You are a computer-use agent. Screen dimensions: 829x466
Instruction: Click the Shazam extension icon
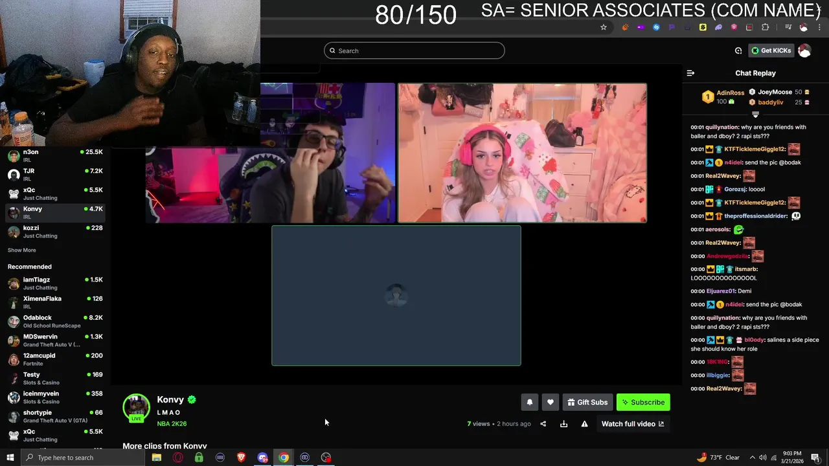tap(656, 27)
